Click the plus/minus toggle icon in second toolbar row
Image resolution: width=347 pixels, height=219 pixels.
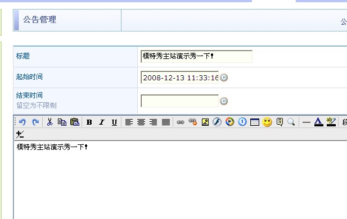click(x=20, y=134)
